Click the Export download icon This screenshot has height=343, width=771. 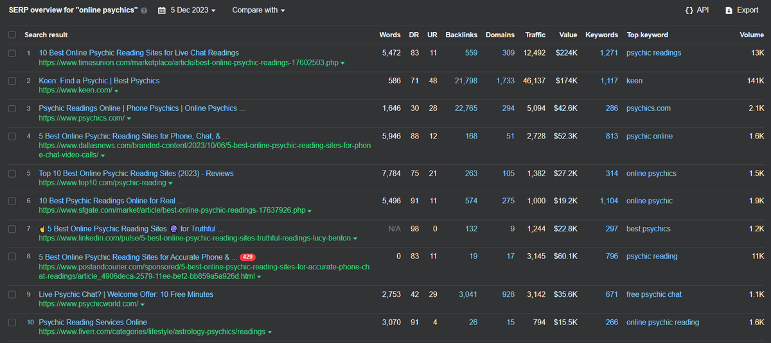tap(729, 10)
